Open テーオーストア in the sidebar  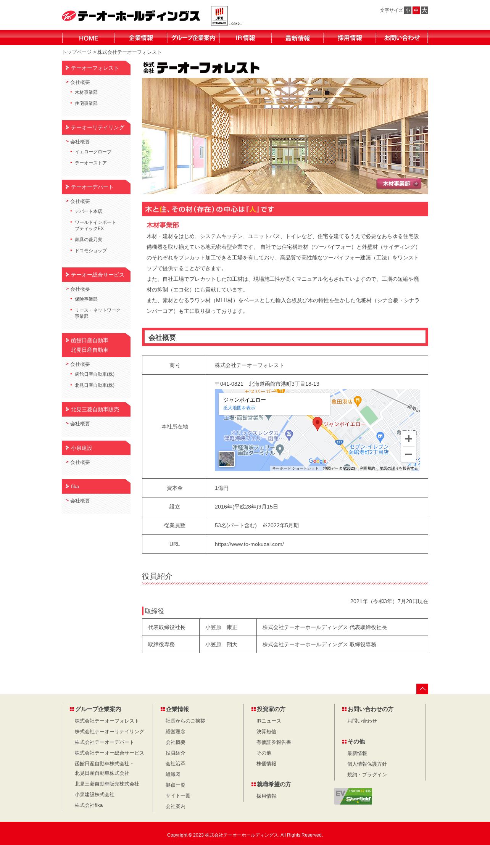(x=91, y=163)
